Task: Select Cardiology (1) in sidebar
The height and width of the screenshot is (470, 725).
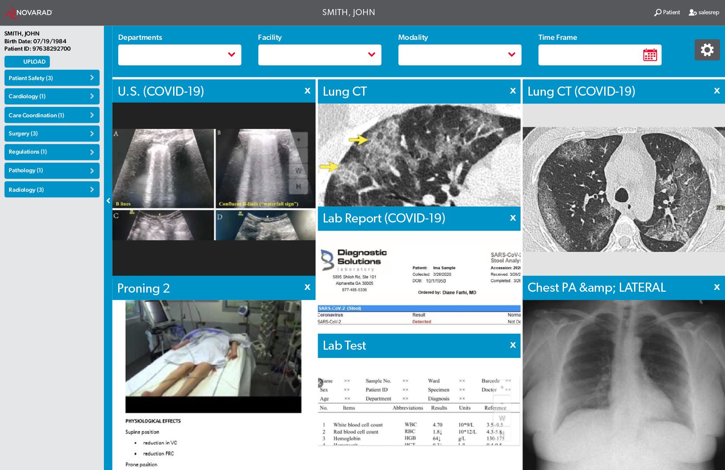Action: tap(52, 97)
